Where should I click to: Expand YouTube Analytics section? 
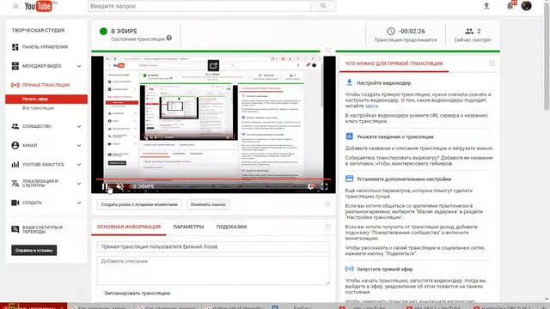coord(79,165)
